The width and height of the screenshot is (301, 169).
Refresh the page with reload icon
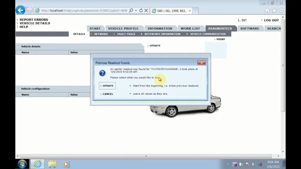(141, 11)
